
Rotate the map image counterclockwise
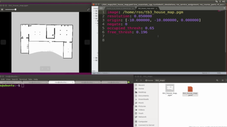pos(43,69)
